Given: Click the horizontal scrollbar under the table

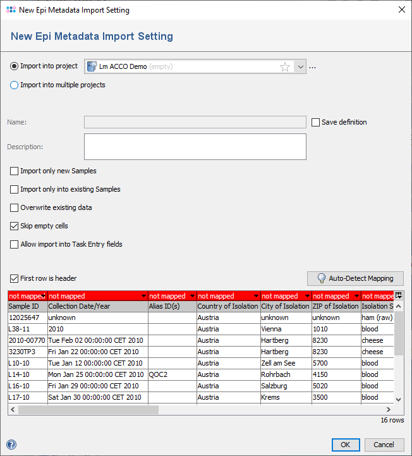Looking at the screenshot, I should tap(88, 410).
